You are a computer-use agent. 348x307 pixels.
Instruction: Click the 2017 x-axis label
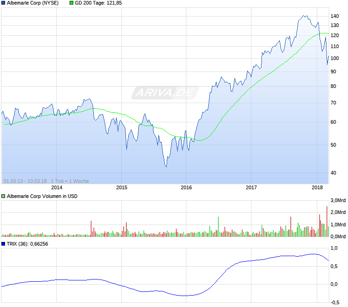click(x=251, y=188)
